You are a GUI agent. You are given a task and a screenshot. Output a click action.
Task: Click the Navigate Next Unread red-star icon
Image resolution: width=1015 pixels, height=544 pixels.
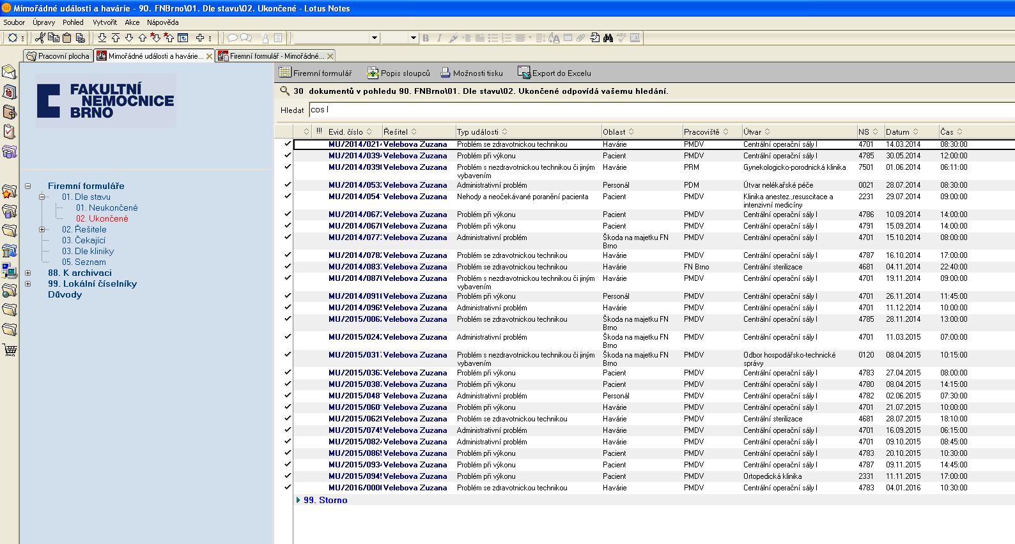click(155, 38)
